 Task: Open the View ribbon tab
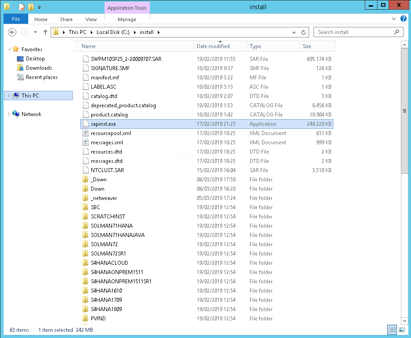[x=91, y=19]
